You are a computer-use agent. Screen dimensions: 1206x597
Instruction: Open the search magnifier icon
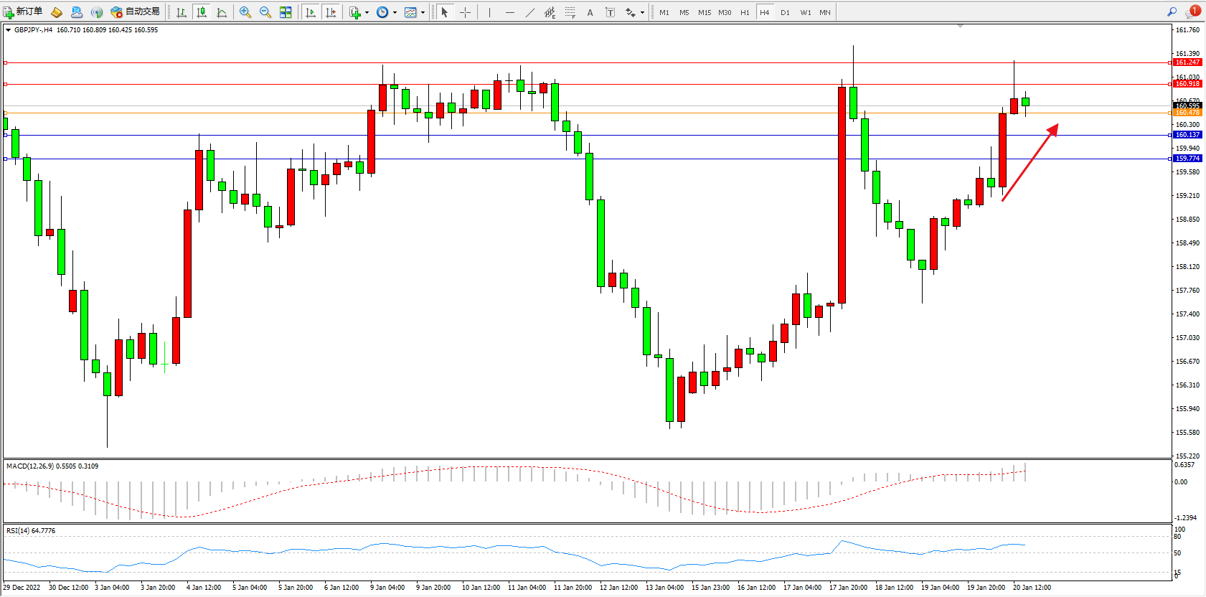pos(1172,11)
